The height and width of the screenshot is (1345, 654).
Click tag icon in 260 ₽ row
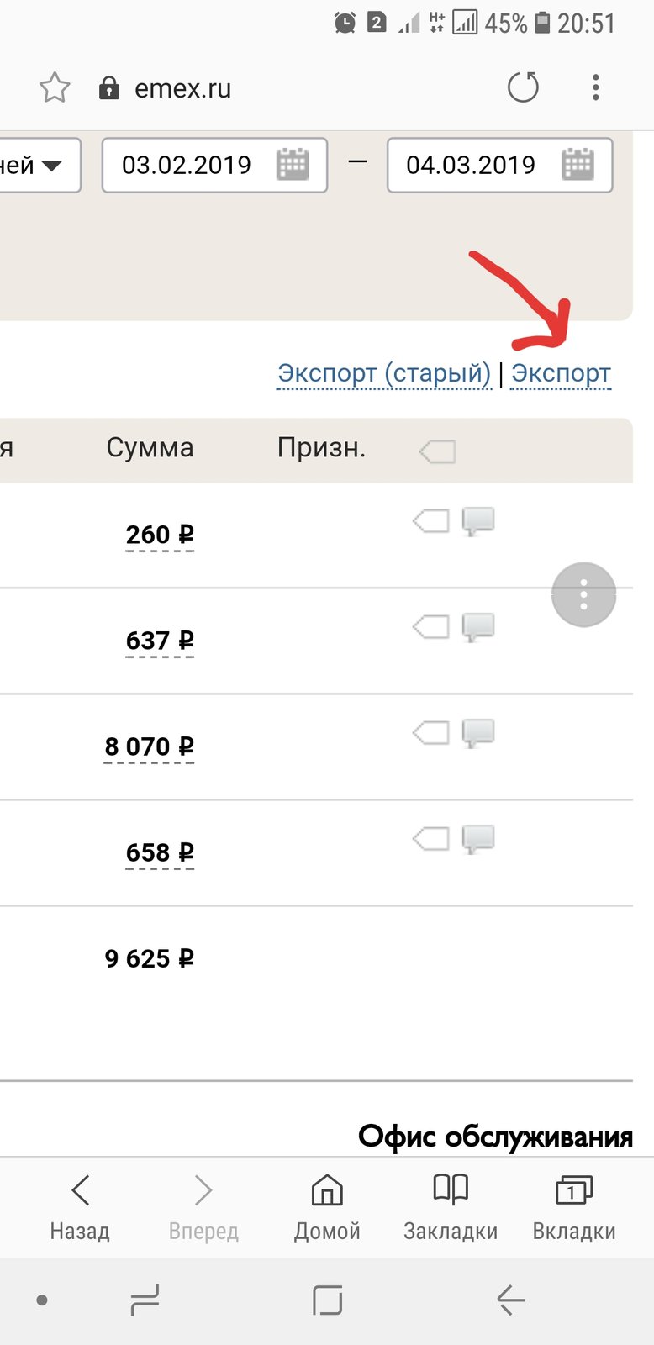(431, 522)
